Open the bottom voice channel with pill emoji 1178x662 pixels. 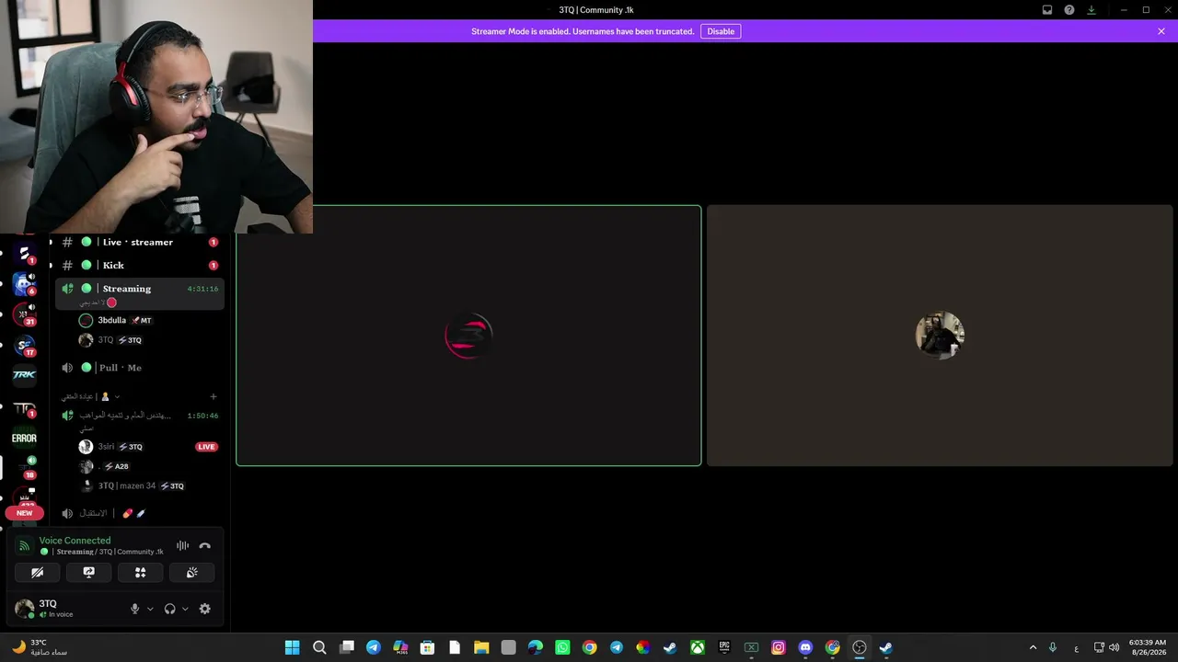[x=139, y=513]
